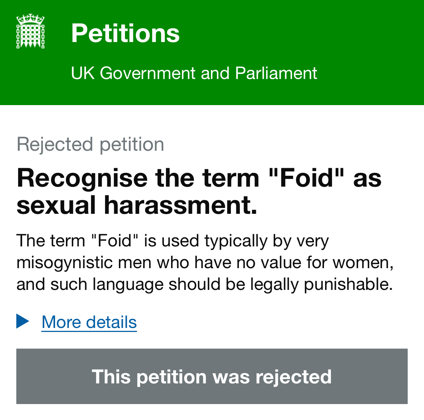Click the word 'Government' in the header subtitle
424x420 pixels.
click(x=147, y=73)
